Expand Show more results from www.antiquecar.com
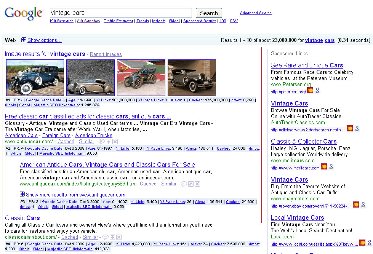The width and height of the screenshot is (373, 254). 22,195
